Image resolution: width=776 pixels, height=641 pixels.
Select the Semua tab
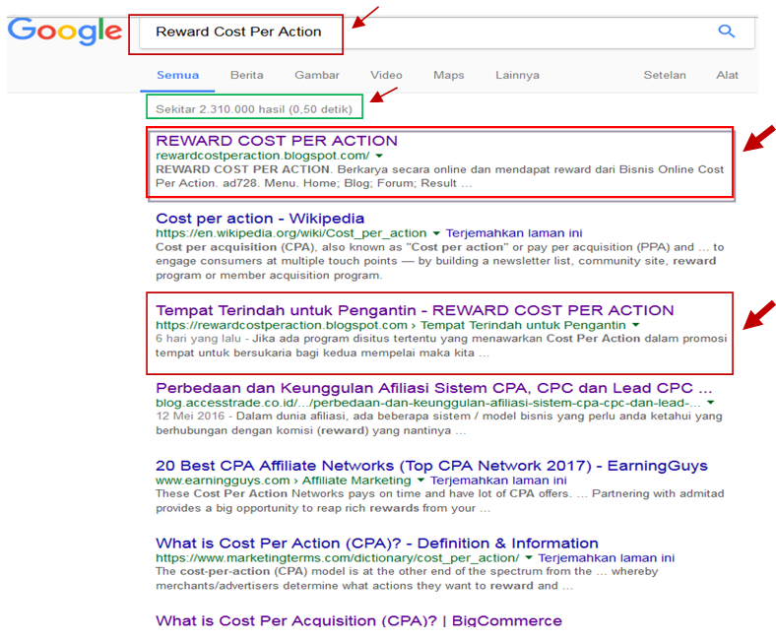click(x=177, y=75)
